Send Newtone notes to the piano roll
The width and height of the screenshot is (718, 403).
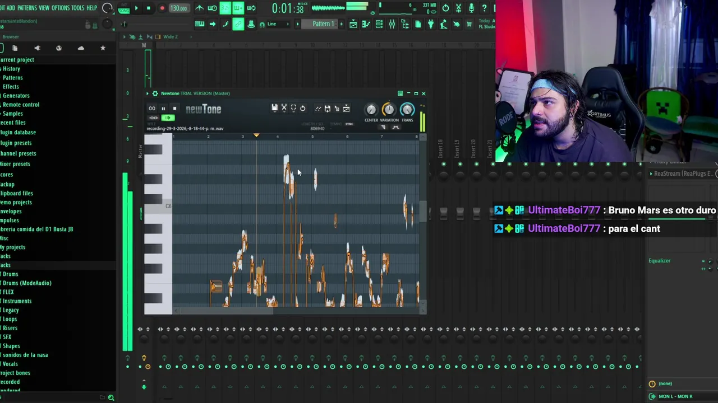[318, 109]
